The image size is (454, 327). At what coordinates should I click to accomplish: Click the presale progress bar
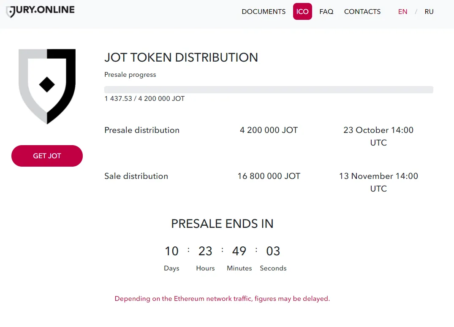[x=269, y=89]
